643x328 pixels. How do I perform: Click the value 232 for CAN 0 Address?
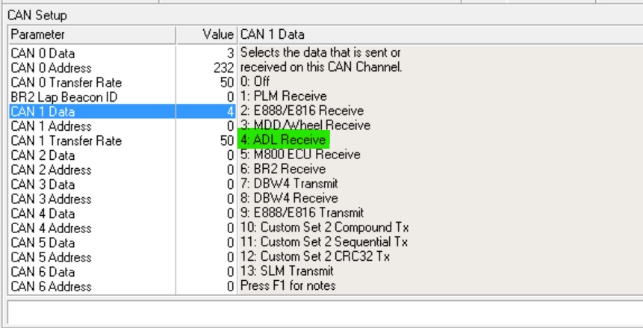click(223, 68)
